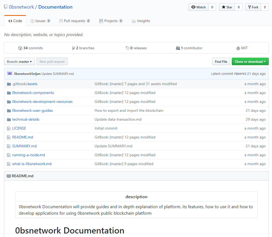The width and height of the screenshot is (272, 237).
Task: Open README.md in the file list
Action: point(22,137)
